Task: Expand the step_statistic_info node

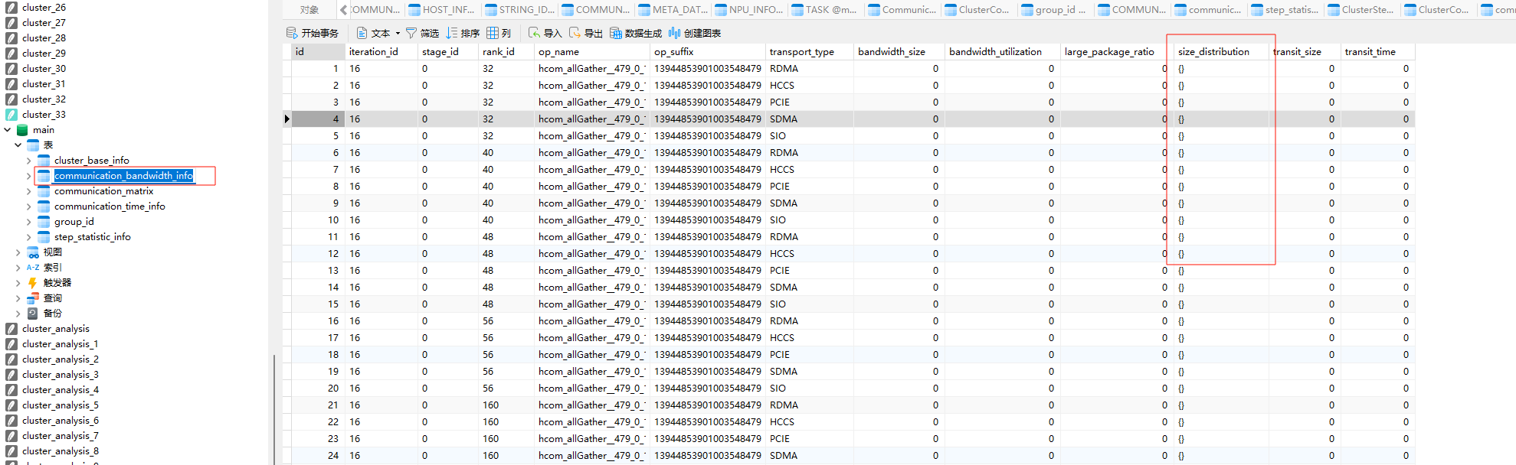Action: point(29,237)
